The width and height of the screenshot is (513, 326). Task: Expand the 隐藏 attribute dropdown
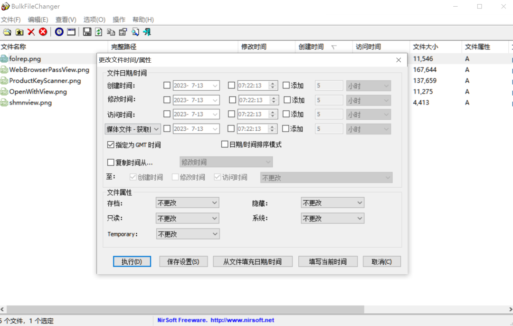[332, 203]
